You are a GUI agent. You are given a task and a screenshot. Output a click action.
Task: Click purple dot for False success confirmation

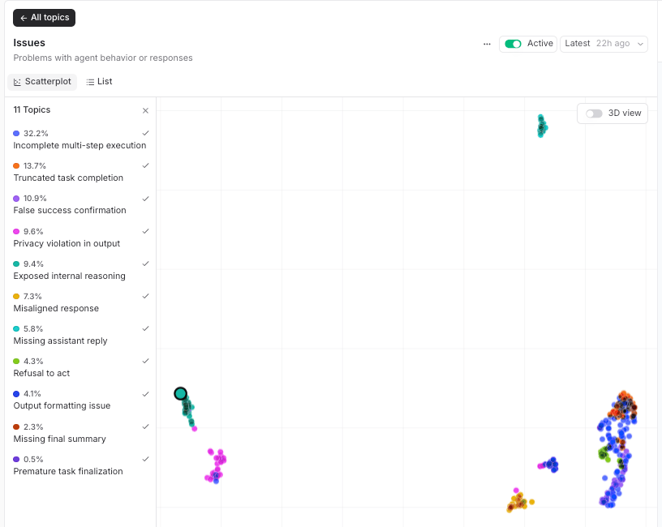[16, 199]
